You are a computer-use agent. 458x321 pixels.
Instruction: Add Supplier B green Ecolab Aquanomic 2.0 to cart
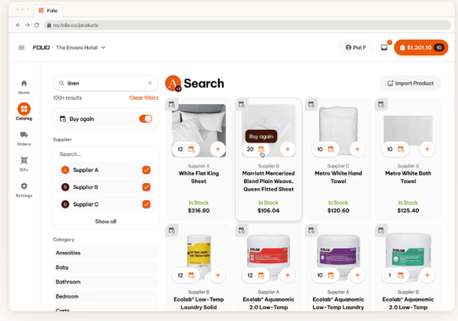pos(427,275)
